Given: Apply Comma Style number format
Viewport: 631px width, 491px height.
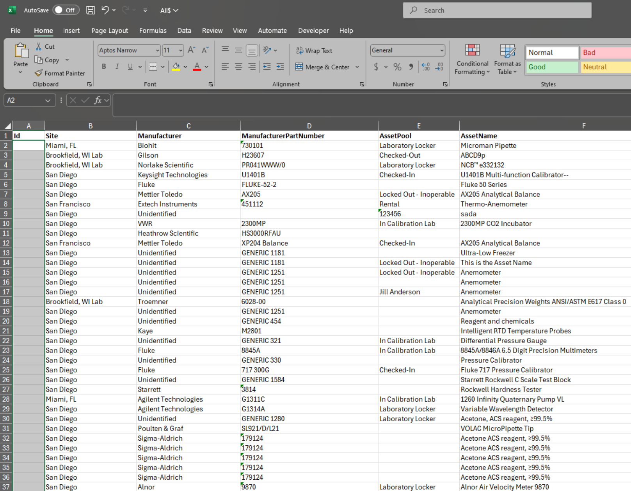Looking at the screenshot, I should pos(411,67).
